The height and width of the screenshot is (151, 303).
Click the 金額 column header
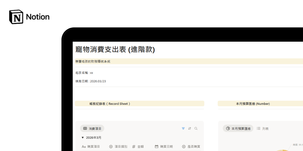coord(141,147)
